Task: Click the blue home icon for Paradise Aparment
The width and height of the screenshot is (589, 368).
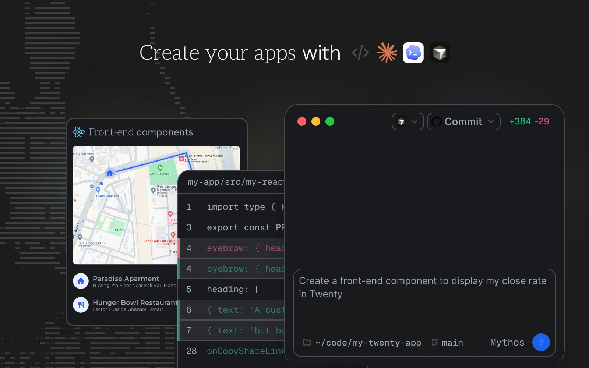Action: coord(81,281)
